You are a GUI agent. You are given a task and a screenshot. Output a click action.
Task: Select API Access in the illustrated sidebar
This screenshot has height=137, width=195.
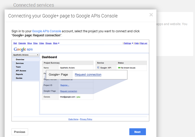21,71
